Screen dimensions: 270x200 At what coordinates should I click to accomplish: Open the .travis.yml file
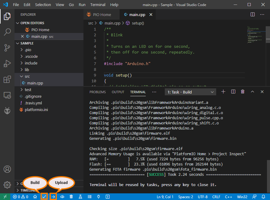point(49,103)
